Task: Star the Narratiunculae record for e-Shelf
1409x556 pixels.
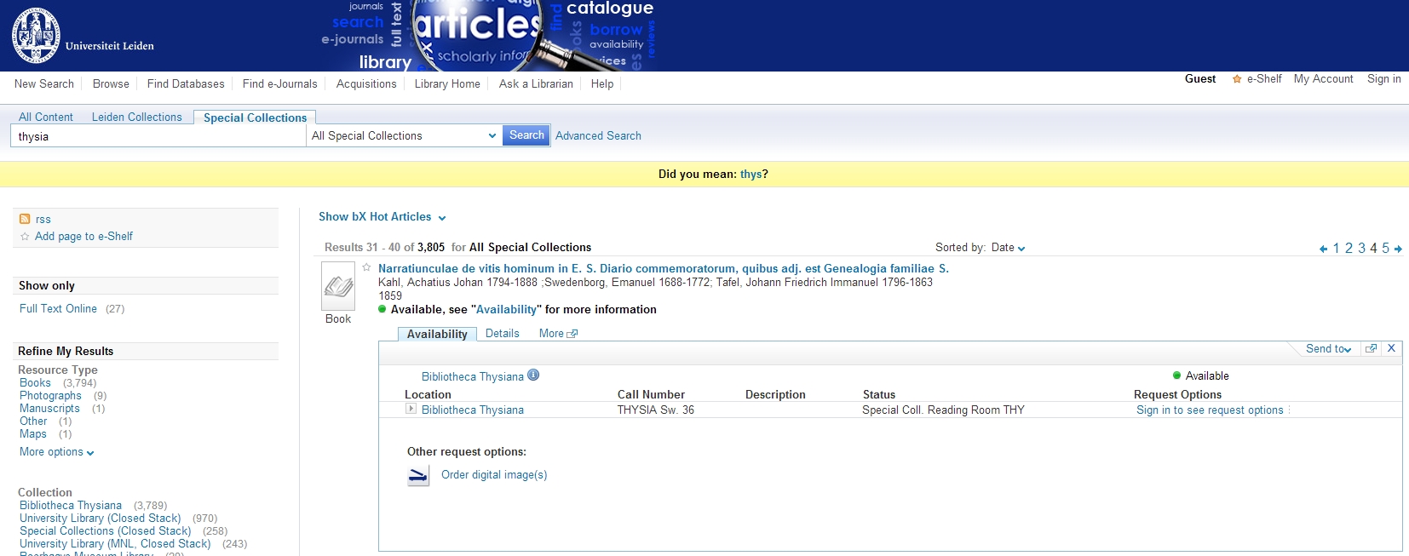Action: pos(367,267)
